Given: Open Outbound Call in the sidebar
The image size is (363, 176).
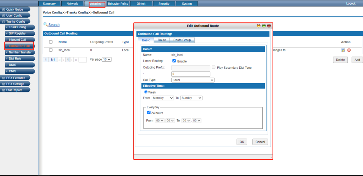Looking at the screenshot, I should coord(19,46).
